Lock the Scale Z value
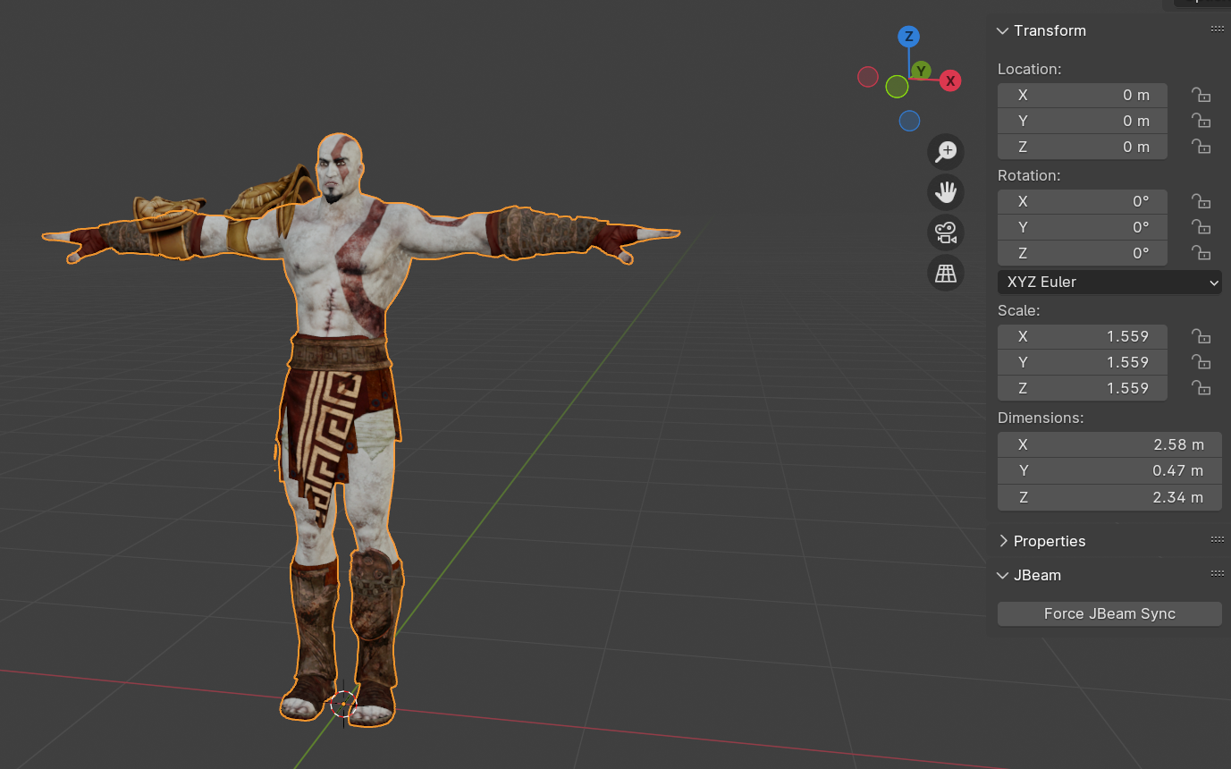The width and height of the screenshot is (1231, 769). 1201,388
